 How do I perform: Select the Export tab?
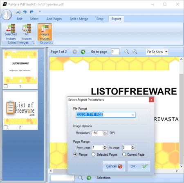(116, 19)
